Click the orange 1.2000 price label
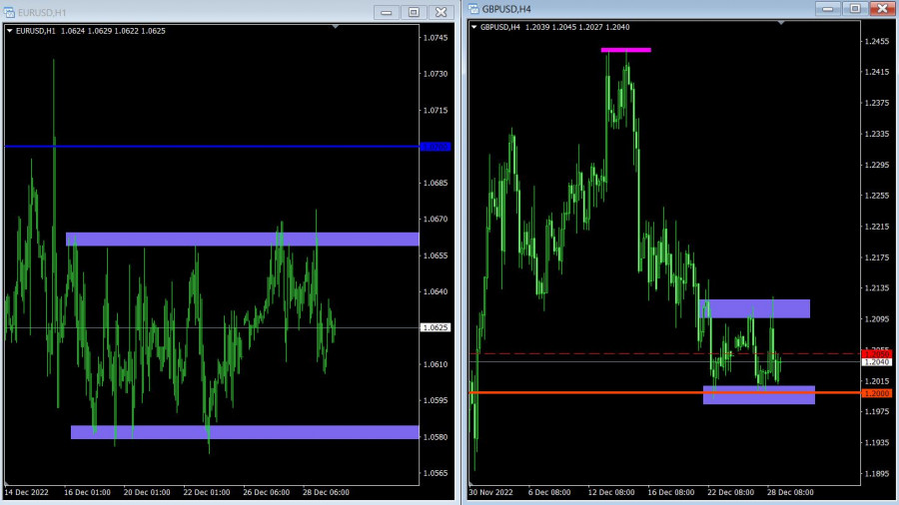 click(x=876, y=393)
